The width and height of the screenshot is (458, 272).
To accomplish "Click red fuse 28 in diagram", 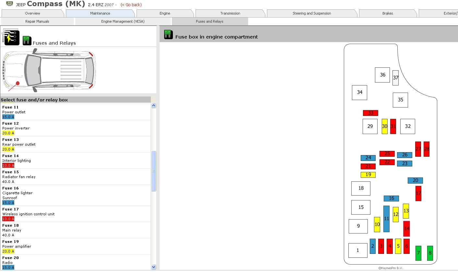I will click(427, 149).
